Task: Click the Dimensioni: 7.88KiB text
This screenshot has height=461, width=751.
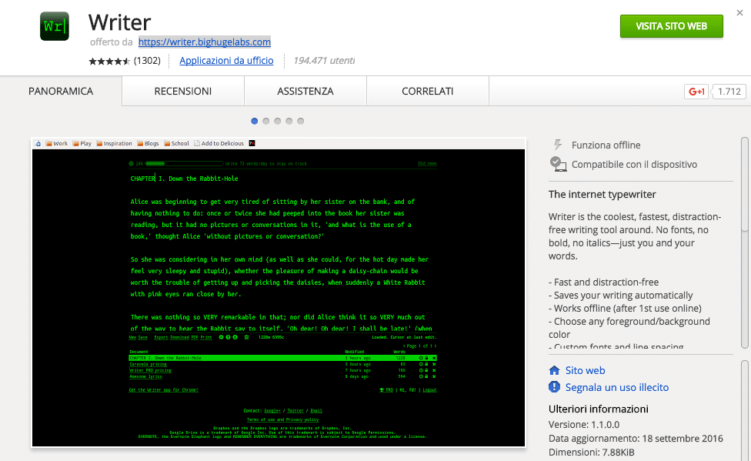Action: point(591,453)
